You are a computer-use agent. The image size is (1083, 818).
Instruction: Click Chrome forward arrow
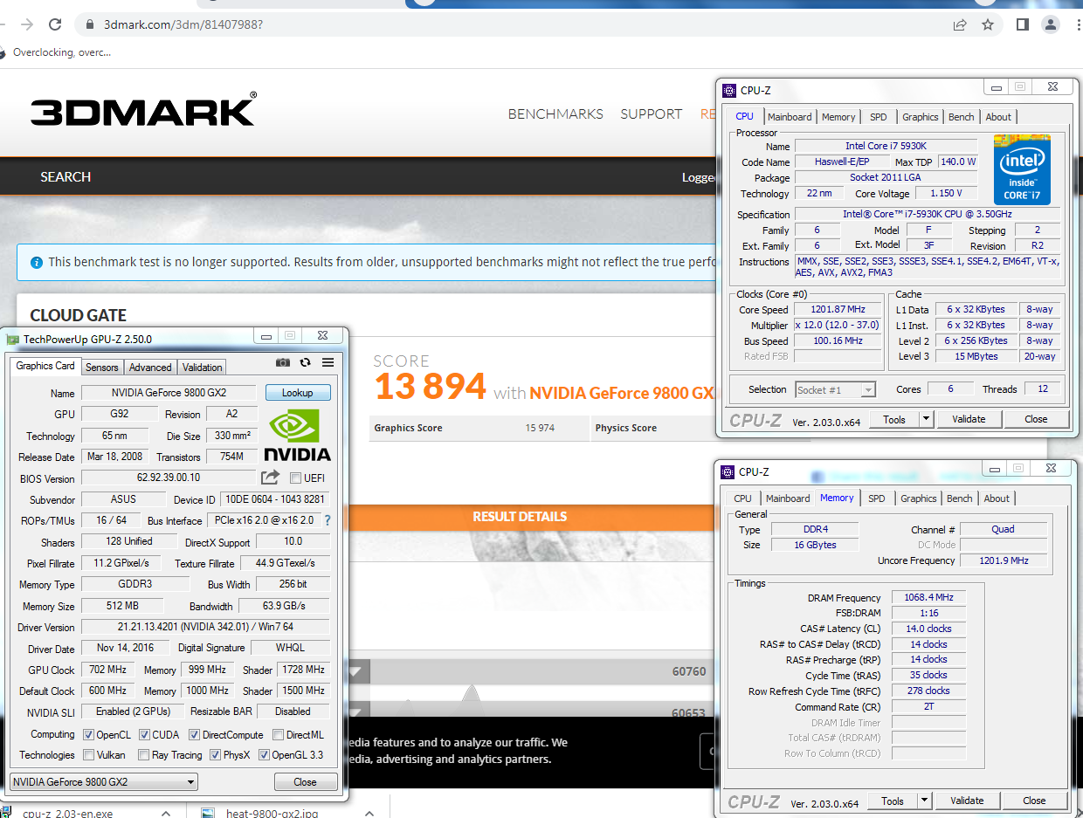pos(28,24)
